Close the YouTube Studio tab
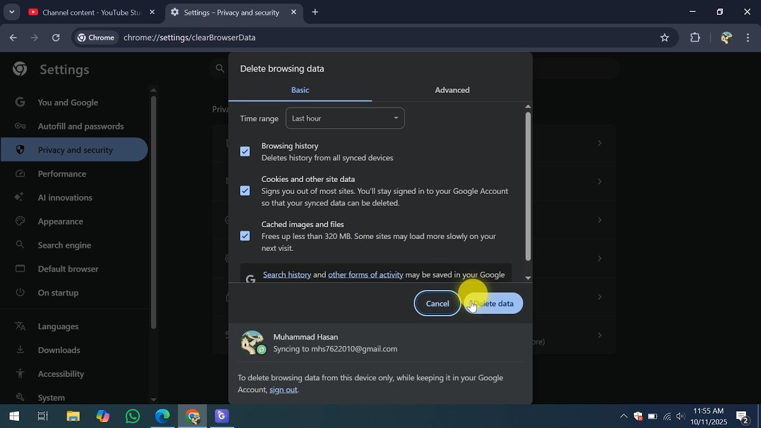Screen dimensions: 761x428 (152, 12)
